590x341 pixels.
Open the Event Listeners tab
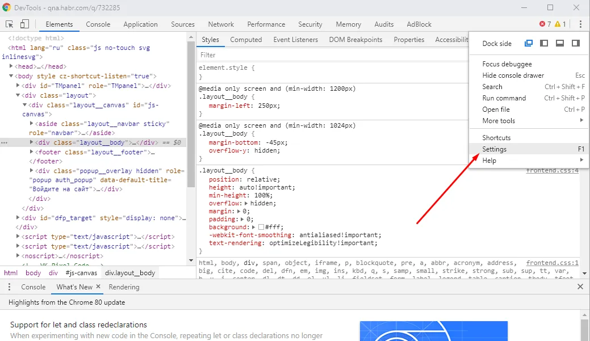(x=295, y=40)
